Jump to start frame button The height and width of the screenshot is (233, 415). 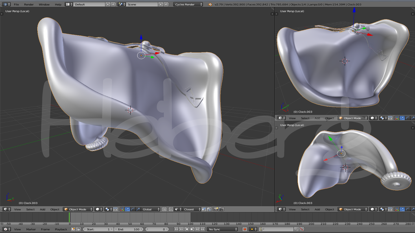coord(176,229)
